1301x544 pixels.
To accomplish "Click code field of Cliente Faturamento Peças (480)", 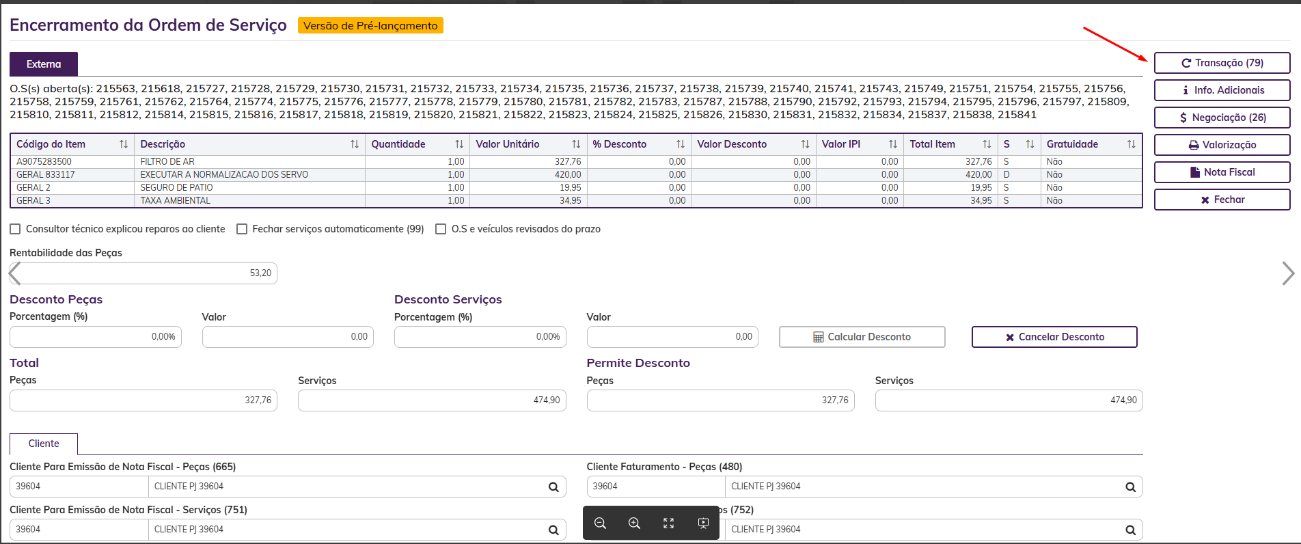I will 656,487.
